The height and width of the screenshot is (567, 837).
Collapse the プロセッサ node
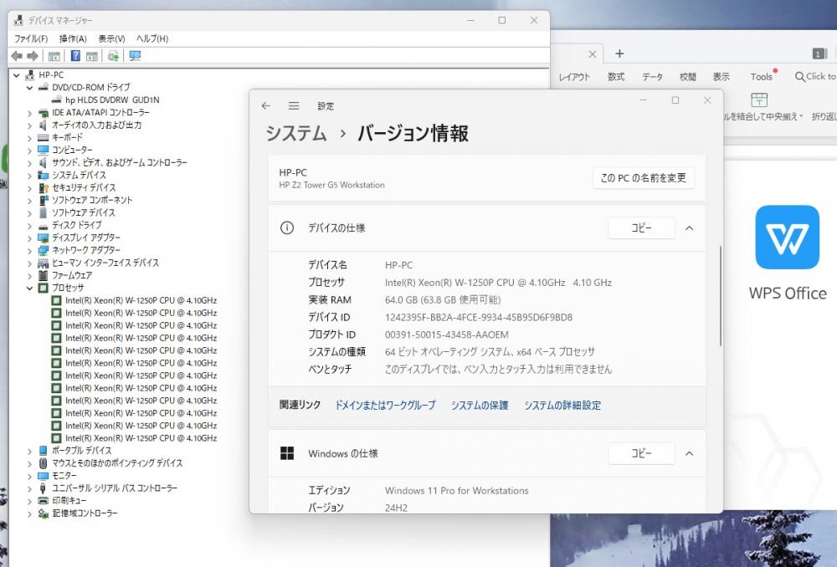(x=30, y=288)
